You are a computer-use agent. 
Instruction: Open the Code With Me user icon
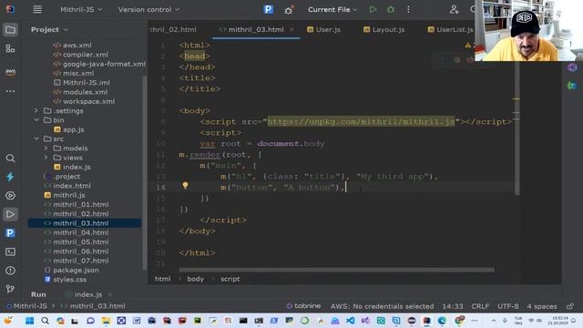click(454, 10)
